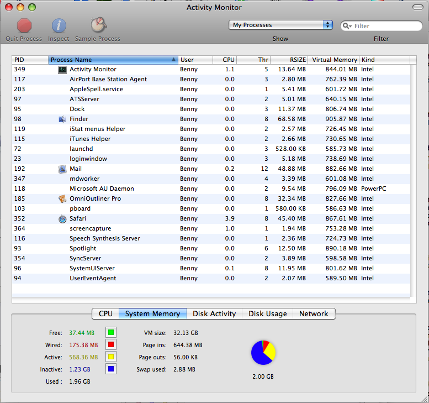Click the red Wired memory color swatch
This screenshot has width=429, height=403.
click(x=111, y=344)
